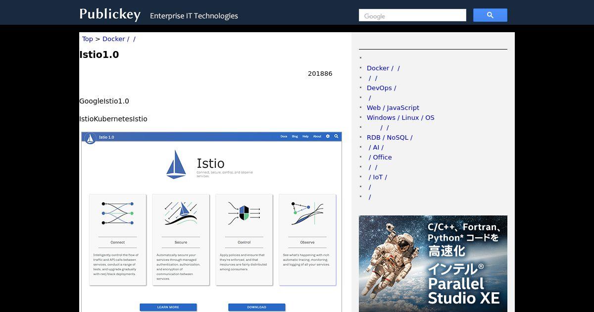
Task: Click the Control label in card
Action: [x=244, y=242]
